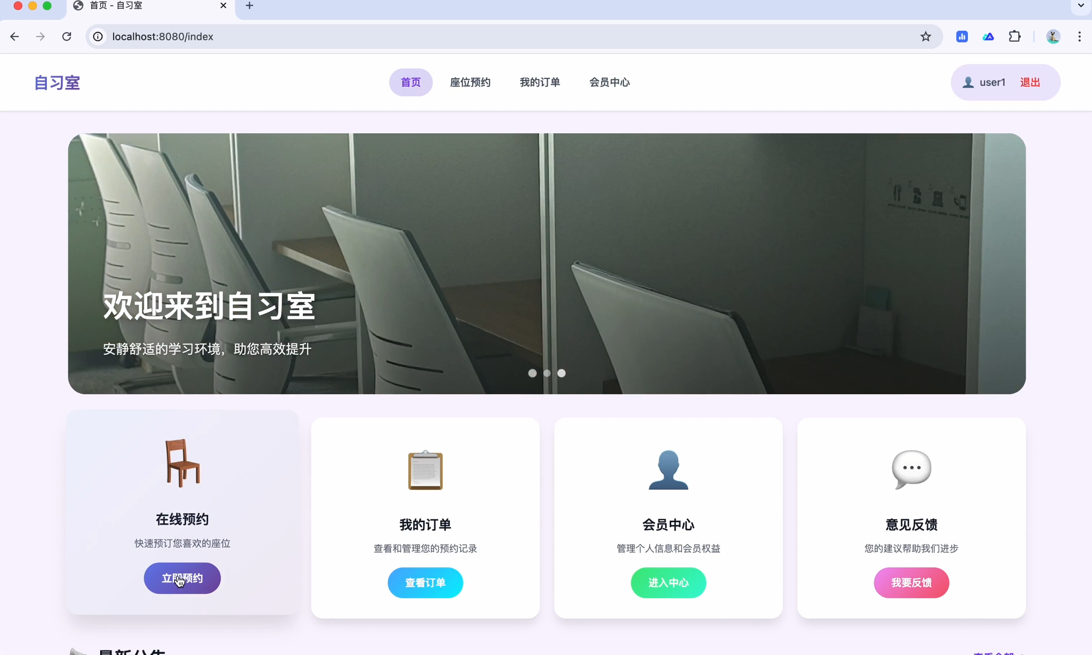
Task: Expand the tab search chevron at top right
Action: point(1081,6)
